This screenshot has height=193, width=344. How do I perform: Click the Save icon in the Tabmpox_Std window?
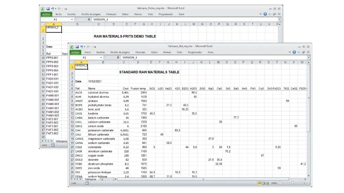click(77, 46)
